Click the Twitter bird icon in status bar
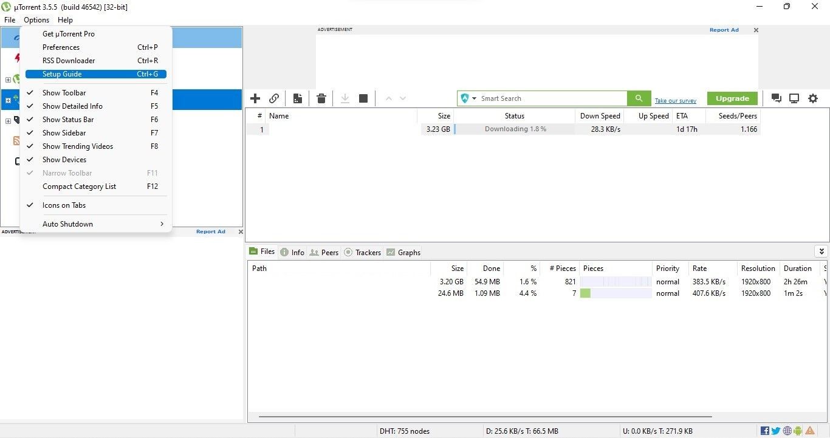The width and height of the screenshot is (830, 438). click(x=776, y=431)
